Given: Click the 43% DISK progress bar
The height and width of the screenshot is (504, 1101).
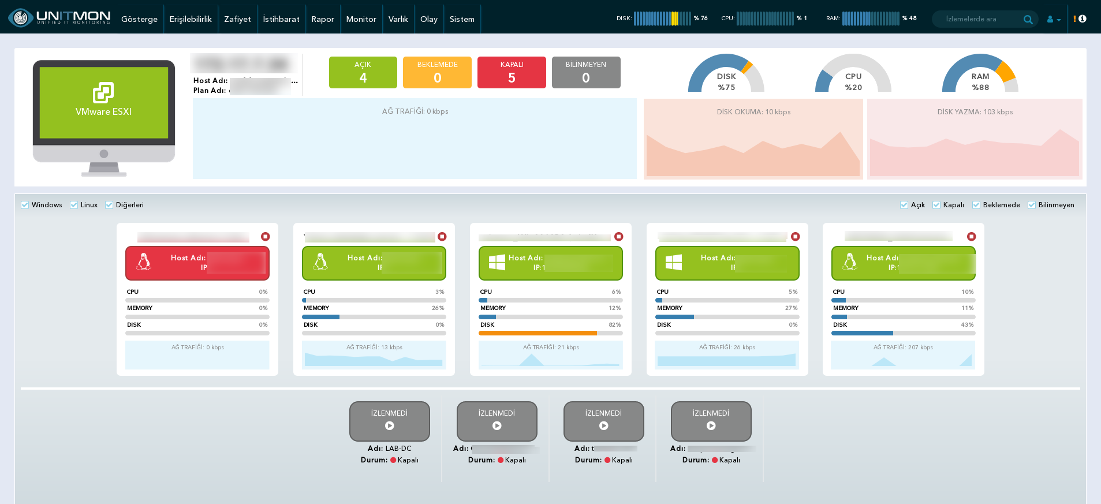Looking at the screenshot, I should [x=903, y=333].
